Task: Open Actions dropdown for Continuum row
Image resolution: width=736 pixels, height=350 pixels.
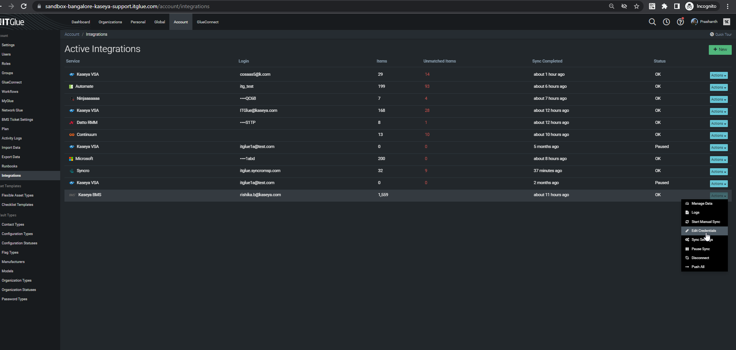Action: click(x=719, y=136)
